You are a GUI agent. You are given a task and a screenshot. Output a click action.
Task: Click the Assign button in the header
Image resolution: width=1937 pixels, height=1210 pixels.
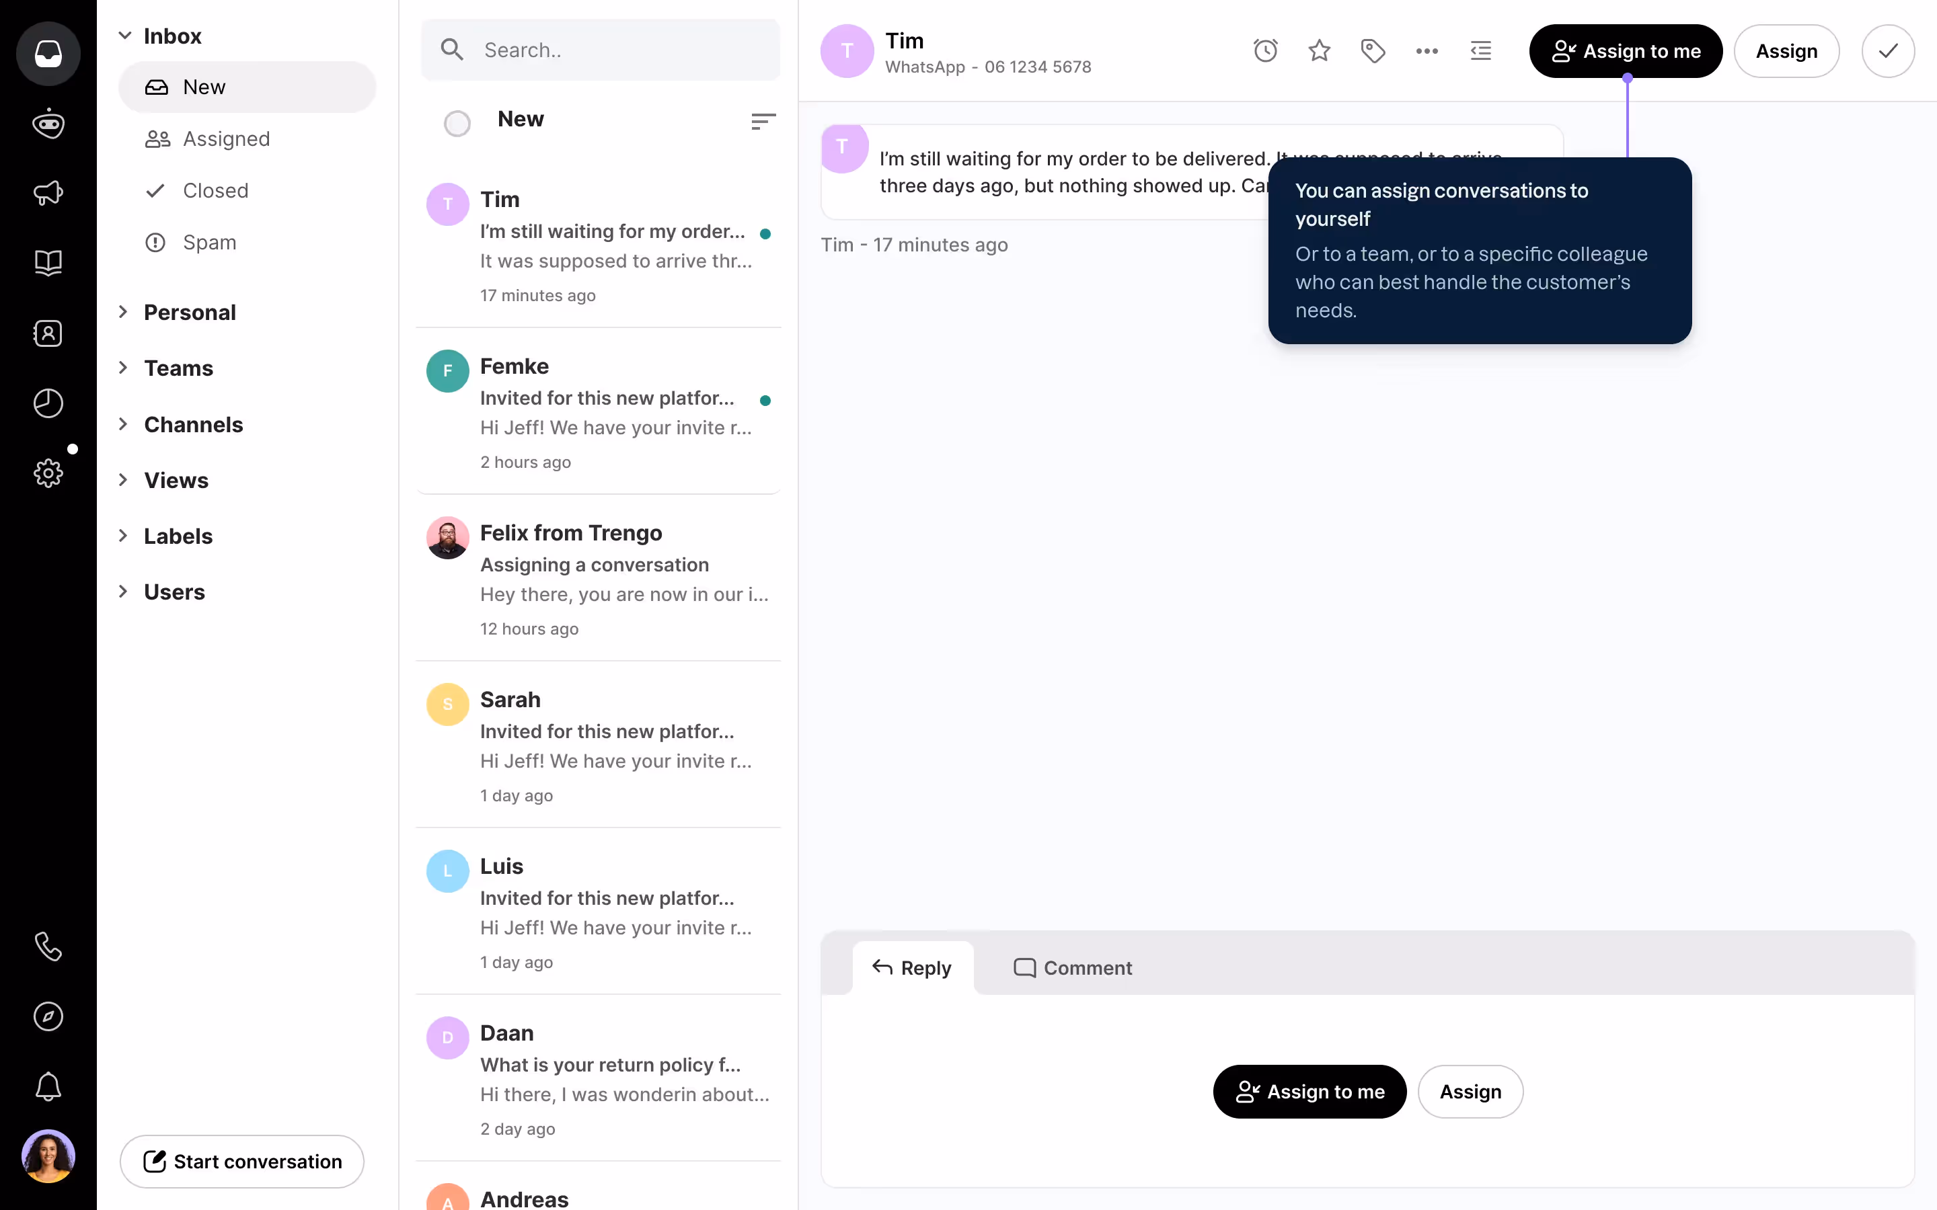[x=1786, y=51]
